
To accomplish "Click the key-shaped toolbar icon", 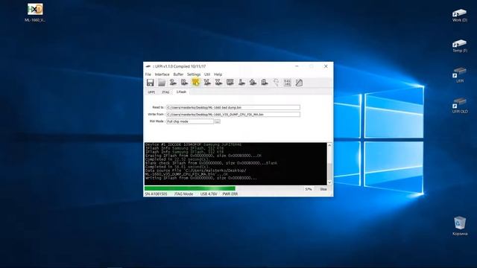I will (276, 83).
